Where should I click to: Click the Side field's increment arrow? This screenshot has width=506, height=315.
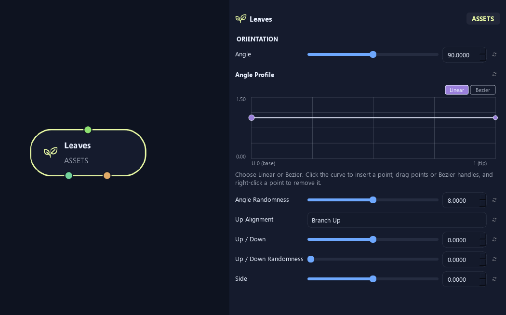click(483, 276)
